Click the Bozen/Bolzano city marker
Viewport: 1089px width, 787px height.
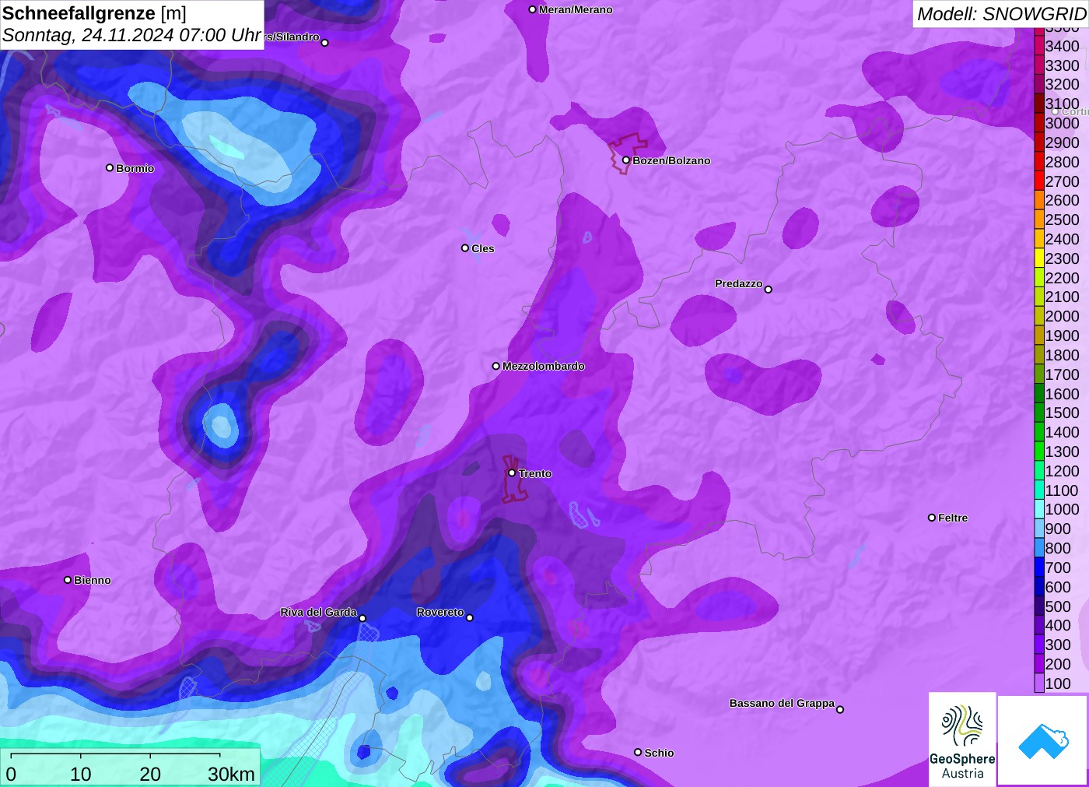625,160
